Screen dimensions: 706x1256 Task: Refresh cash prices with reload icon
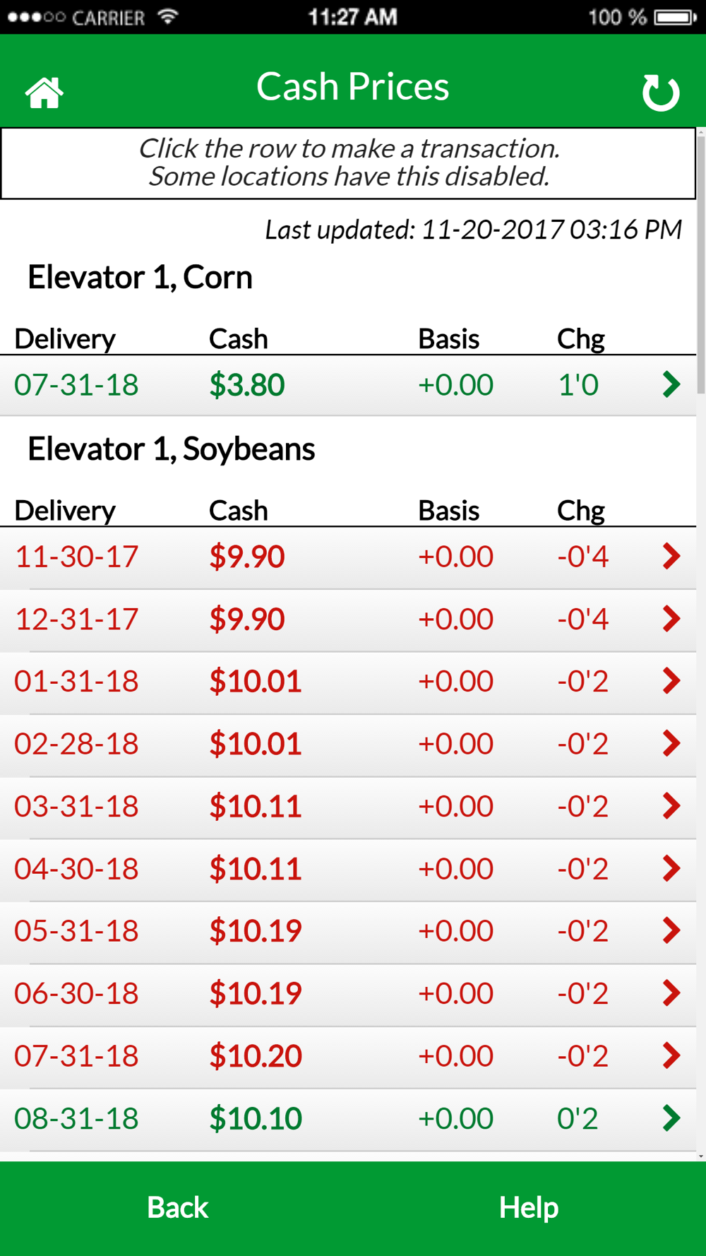click(661, 93)
